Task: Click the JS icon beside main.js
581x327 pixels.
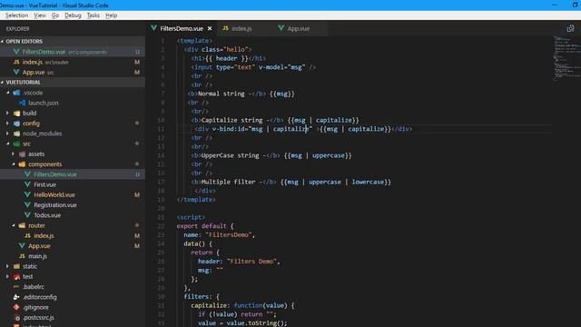Action: tap(22, 256)
